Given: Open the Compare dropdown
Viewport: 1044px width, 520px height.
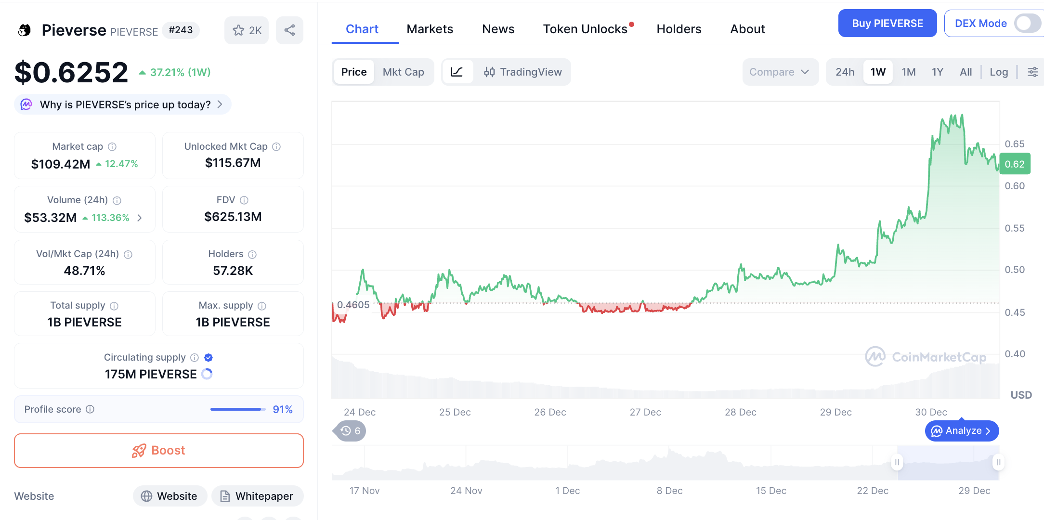Looking at the screenshot, I should click(x=780, y=72).
